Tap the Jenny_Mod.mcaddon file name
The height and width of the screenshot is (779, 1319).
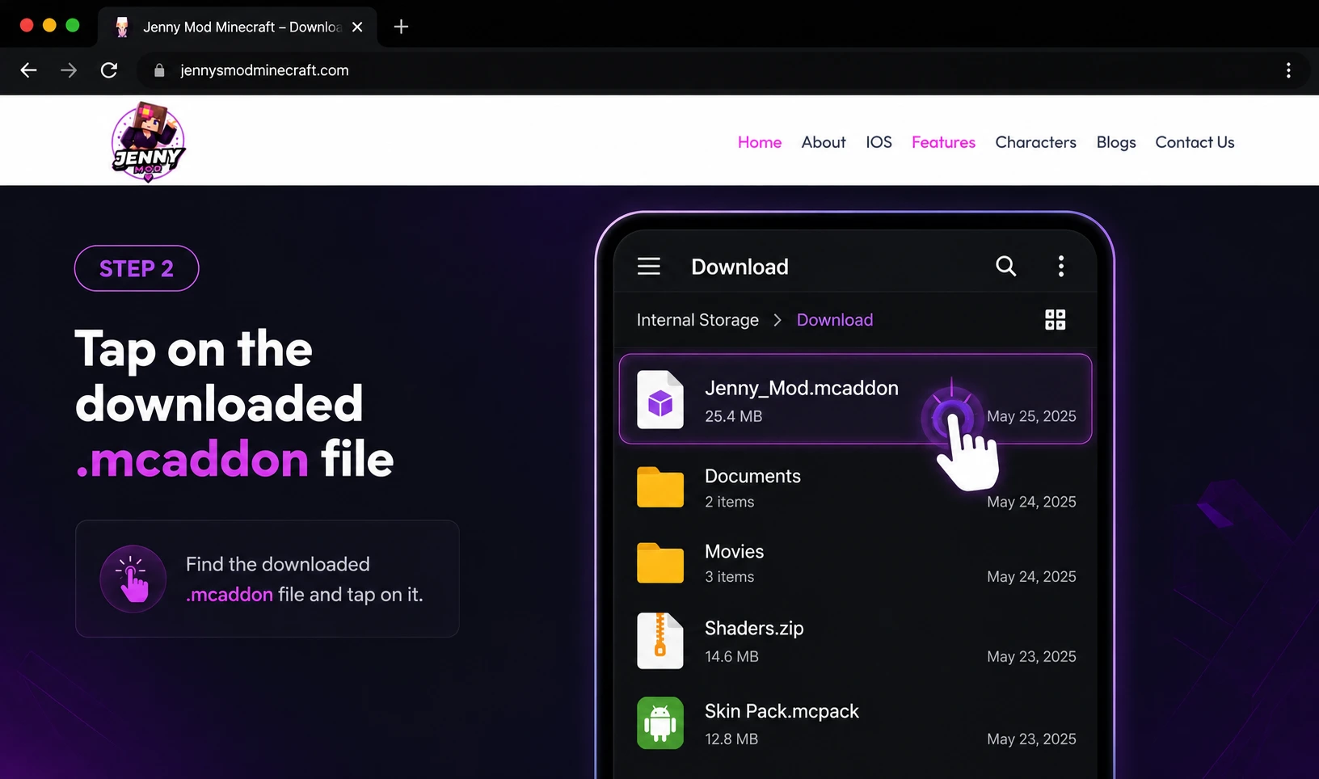(x=802, y=389)
